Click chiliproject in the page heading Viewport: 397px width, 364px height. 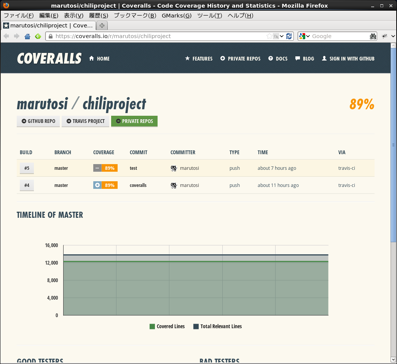(115, 104)
